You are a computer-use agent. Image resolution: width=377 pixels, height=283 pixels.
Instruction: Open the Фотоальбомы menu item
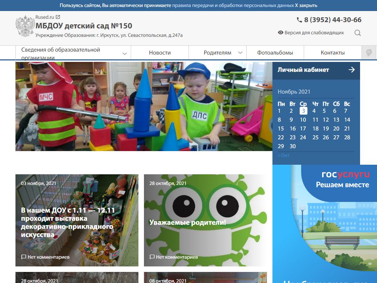point(275,53)
